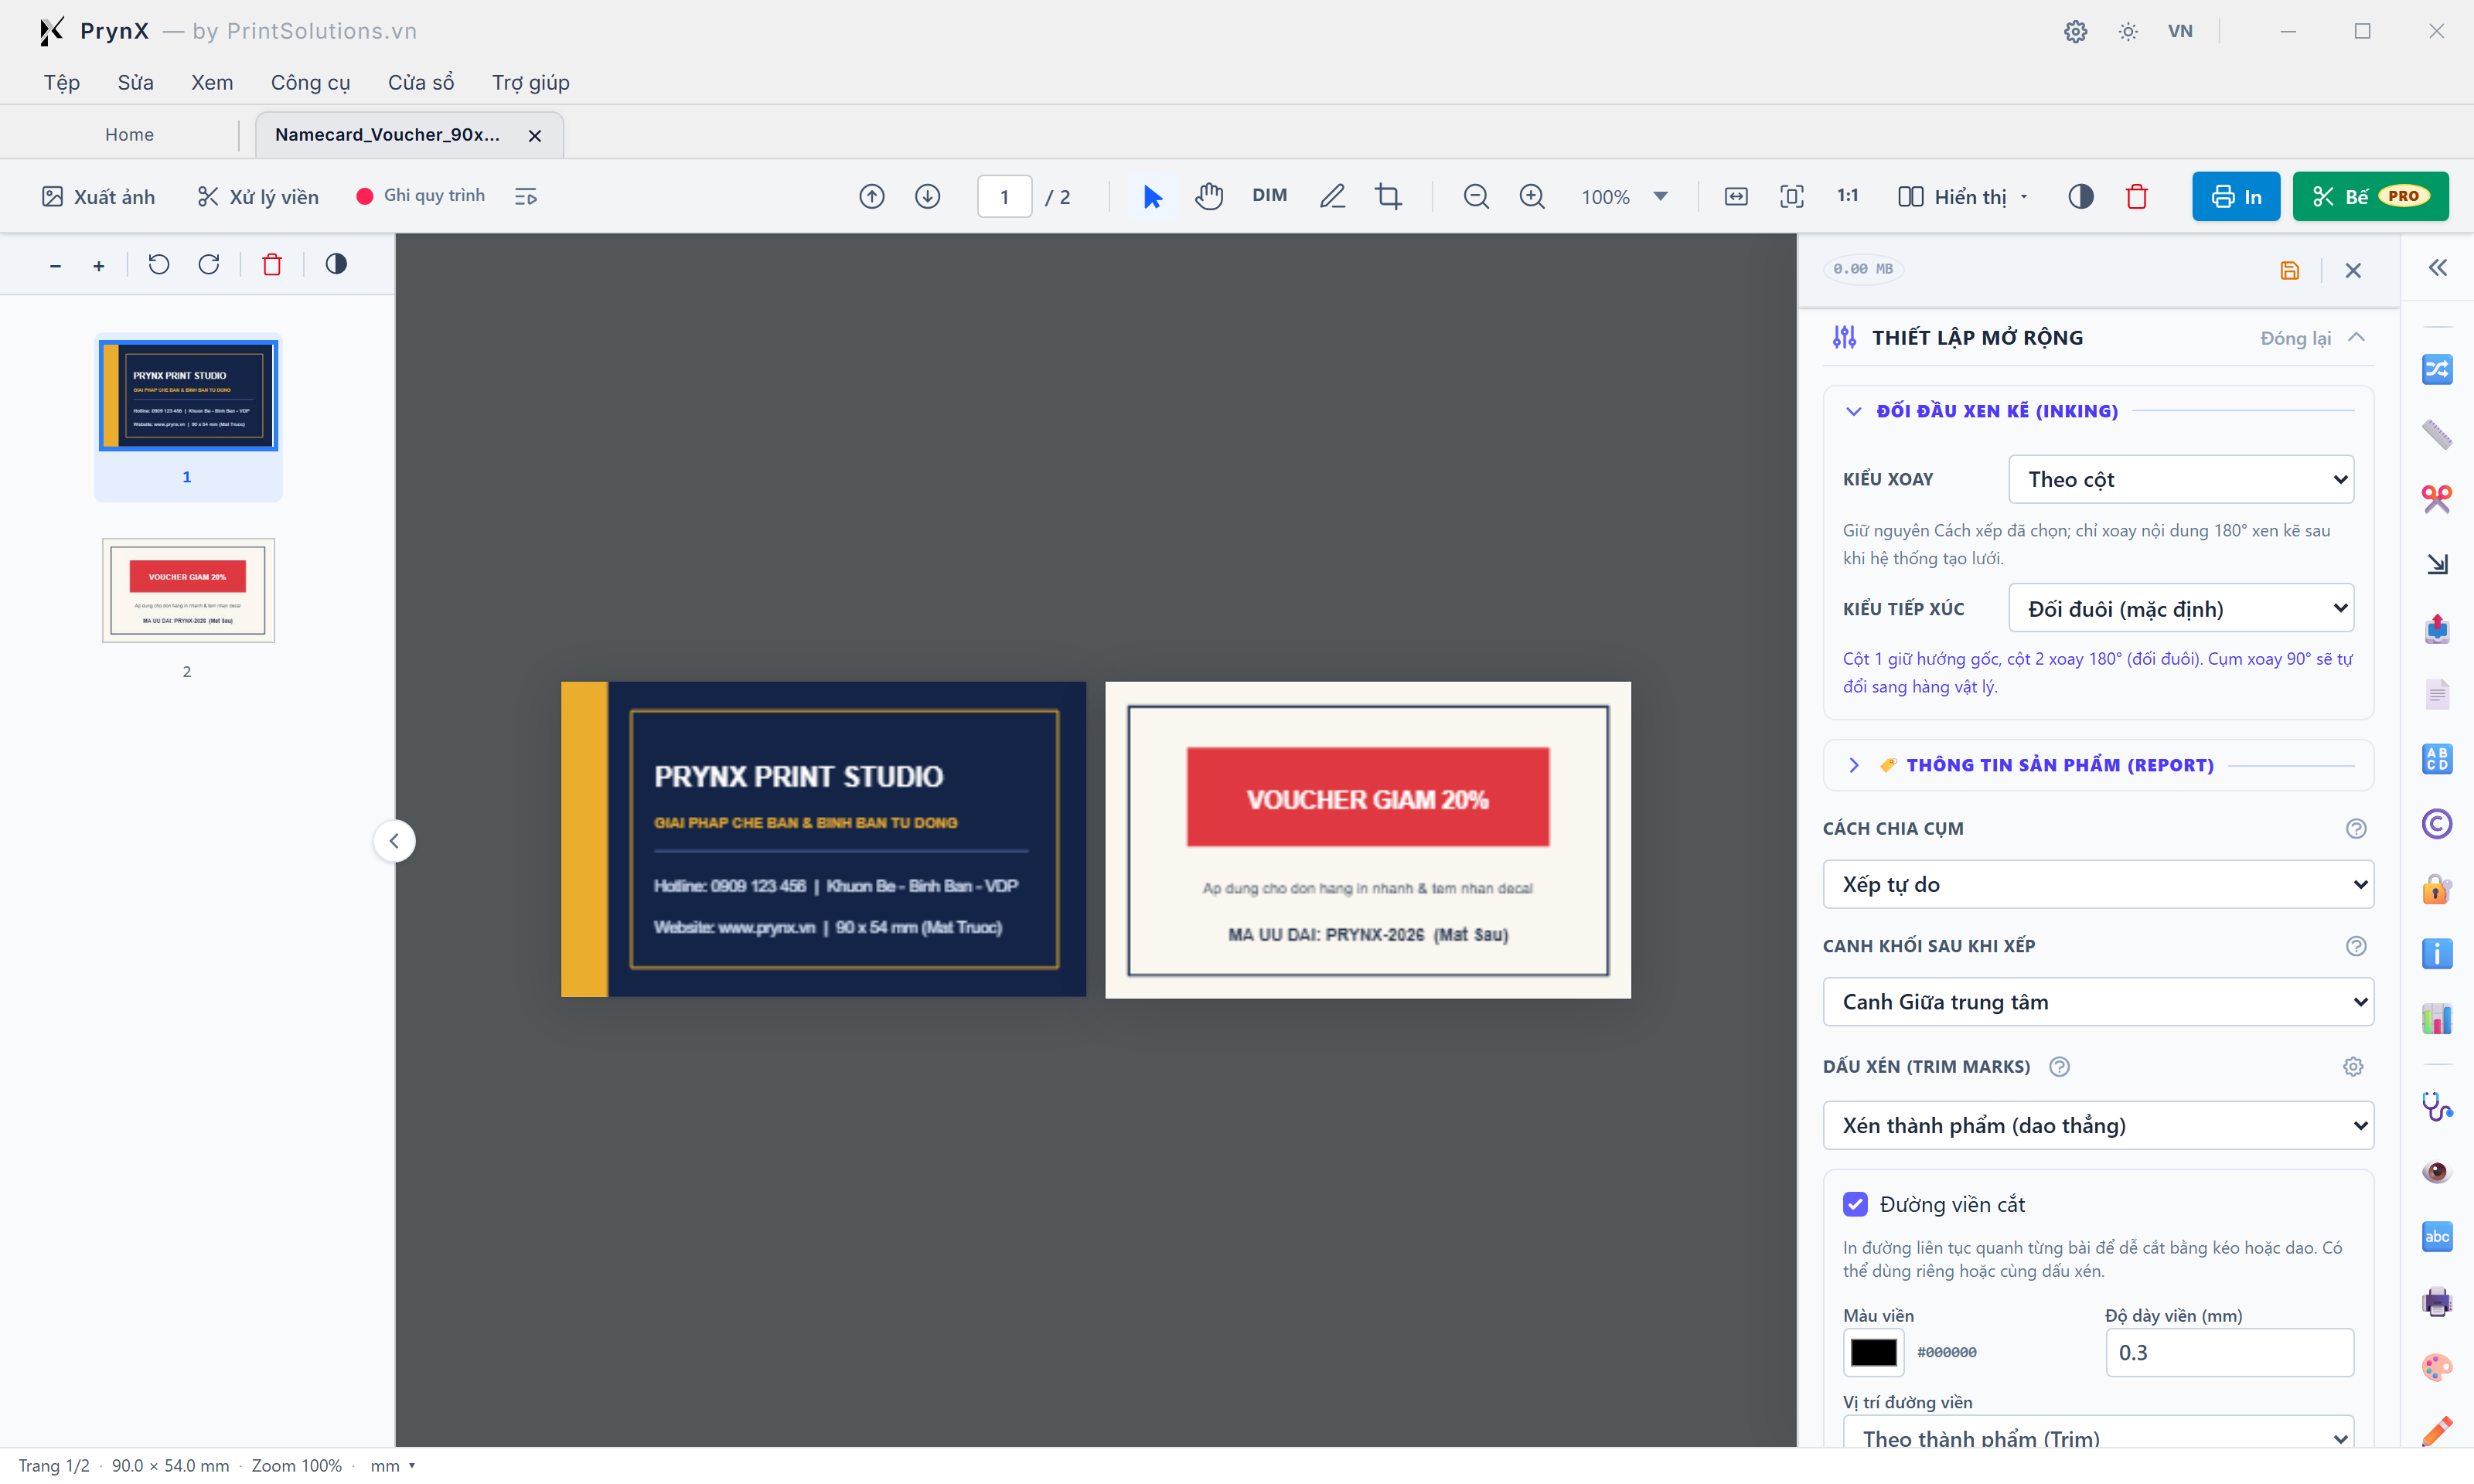Select the hand pan tool
The image size is (2474, 1484).
(1209, 196)
